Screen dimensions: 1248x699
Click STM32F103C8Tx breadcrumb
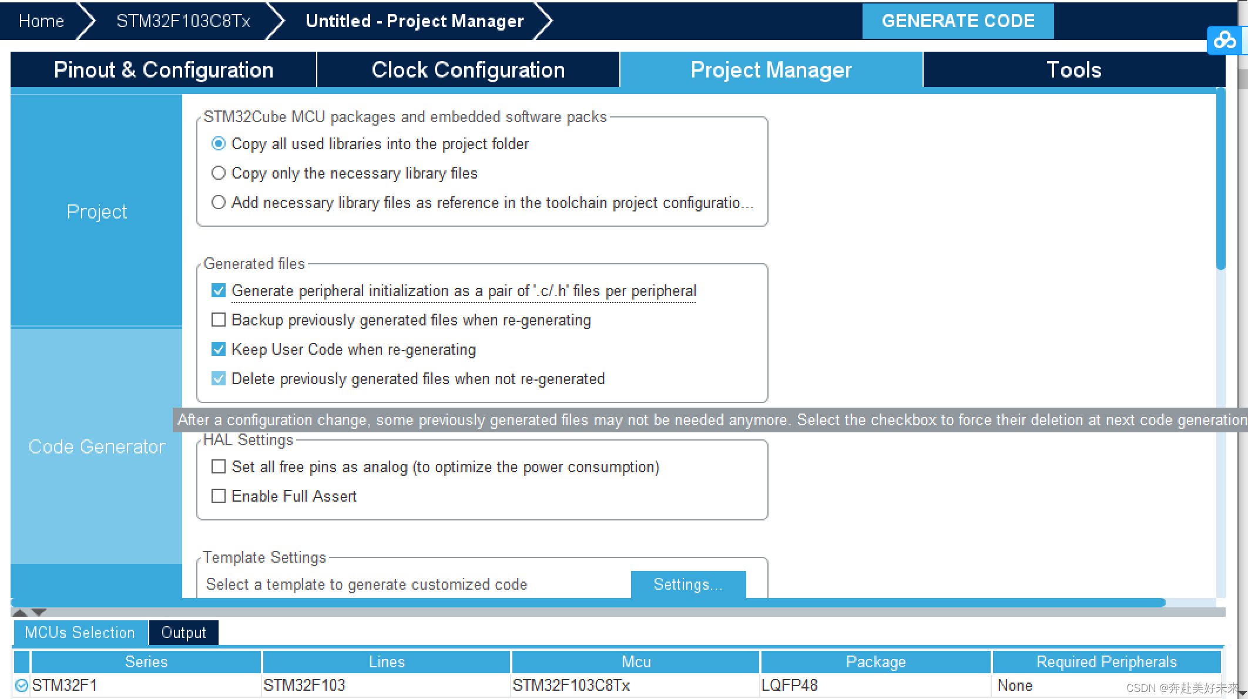(x=183, y=21)
